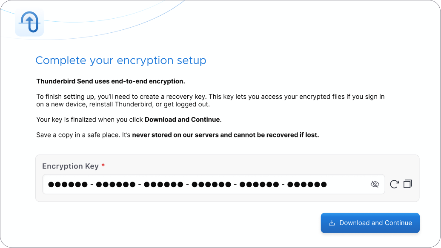Image resolution: width=441 pixels, height=248 pixels.
Task: Click the never stored on our servers warning
Action: click(x=225, y=135)
